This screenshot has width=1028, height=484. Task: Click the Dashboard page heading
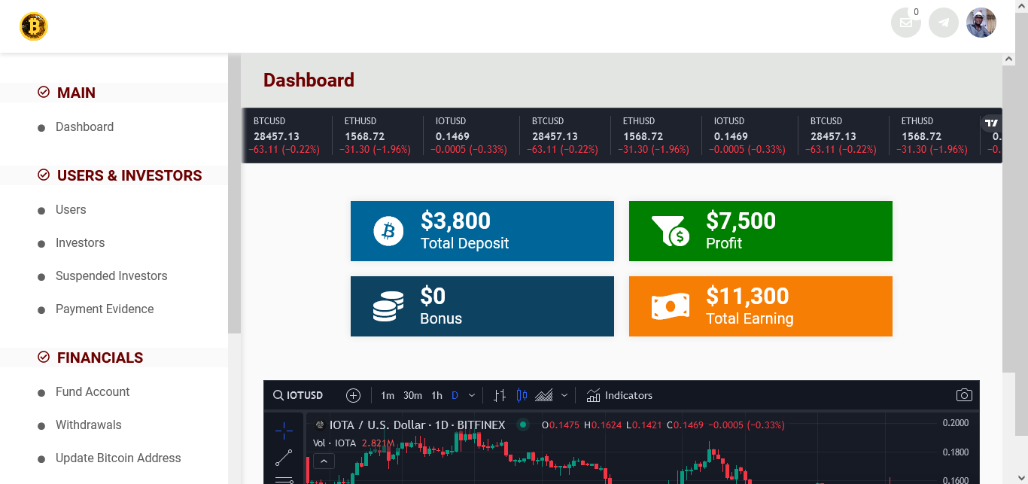point(309,81)
